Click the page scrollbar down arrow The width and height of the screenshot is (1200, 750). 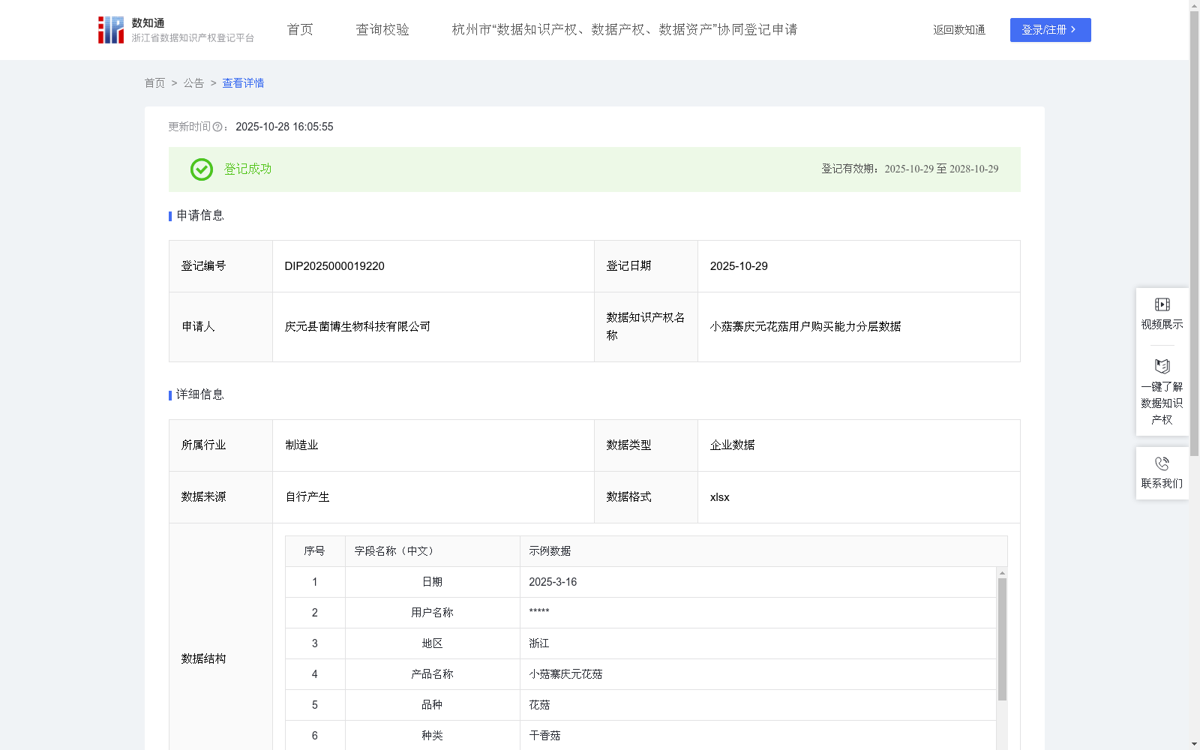coord(1194,744)
